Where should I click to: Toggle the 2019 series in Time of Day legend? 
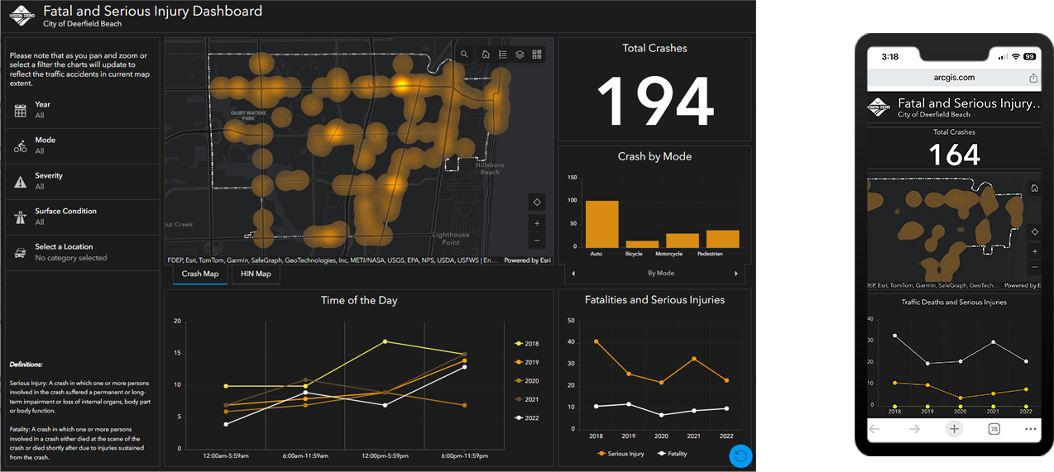525,362
